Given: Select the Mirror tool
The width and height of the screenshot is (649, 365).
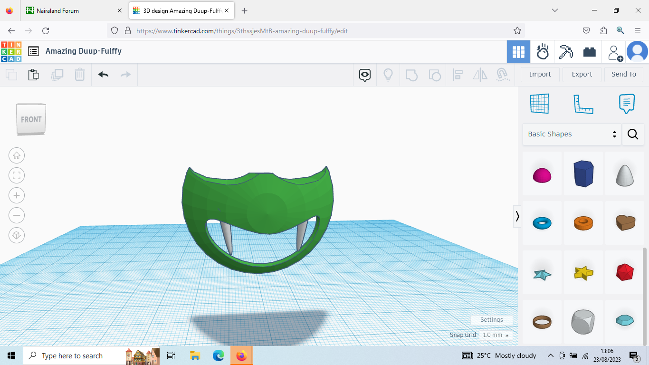Looking at the screenshot, I should (x=480, y=75).
